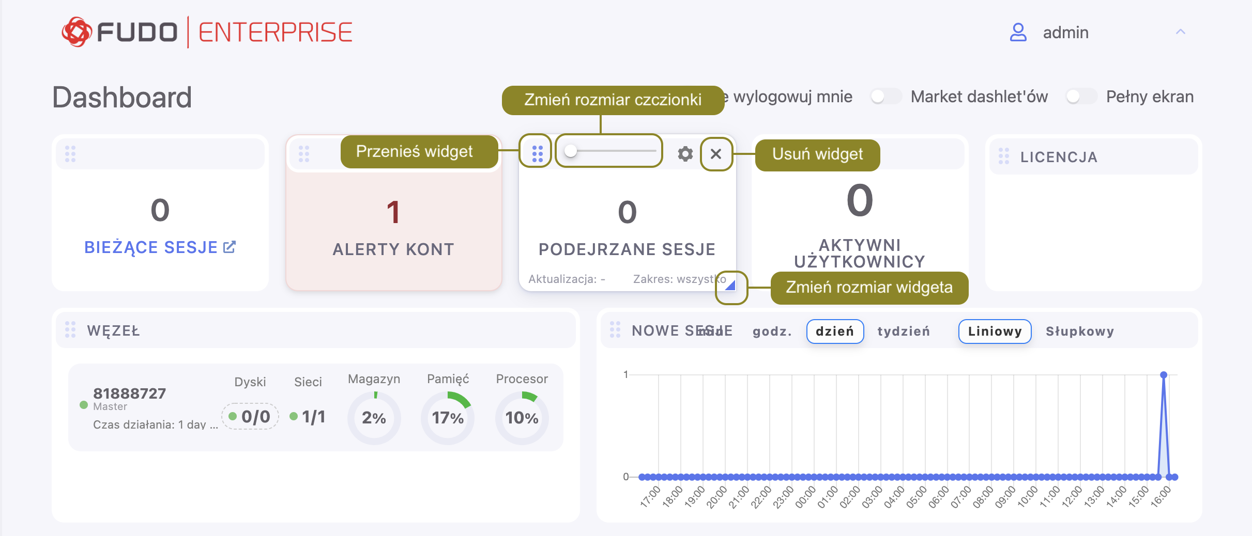Image resolution: width=1252 pixels, height=536 pixels.
Task: Toggle the Market dashlet'ów switch
Action: (x=885, y=97)
